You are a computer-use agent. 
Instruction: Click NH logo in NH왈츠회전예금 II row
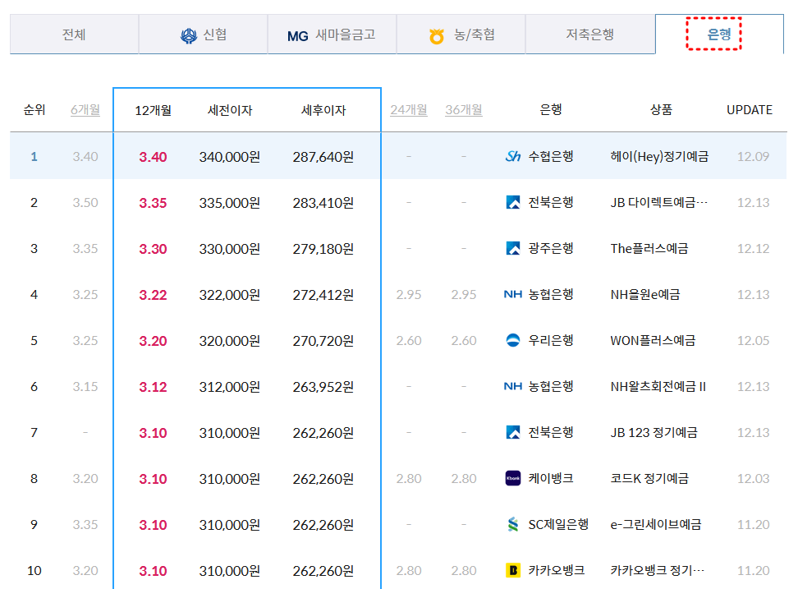[x=513, y=386]
